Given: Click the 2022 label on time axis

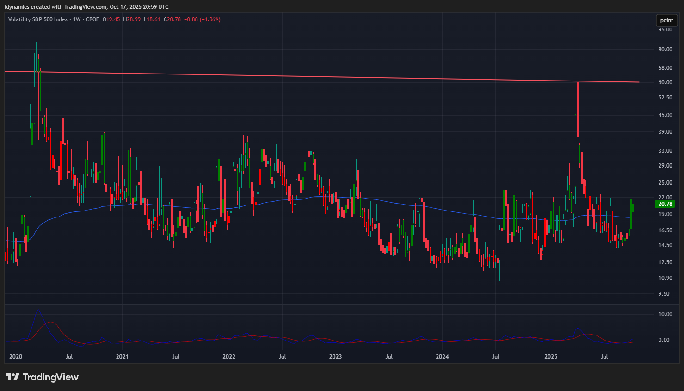Looking at the screenshot, I should pyautogui.click(x=229, y=357).
